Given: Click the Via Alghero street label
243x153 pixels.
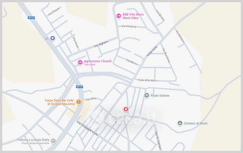Looking at the screenshot, I should [x=101, y=44].
